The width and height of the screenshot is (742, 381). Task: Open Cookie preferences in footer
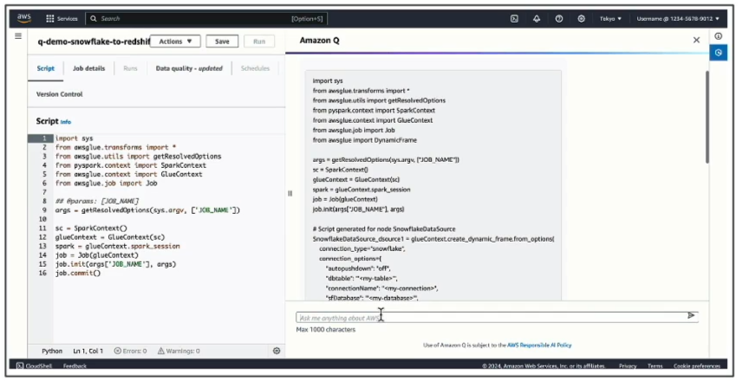click(697, 366)
